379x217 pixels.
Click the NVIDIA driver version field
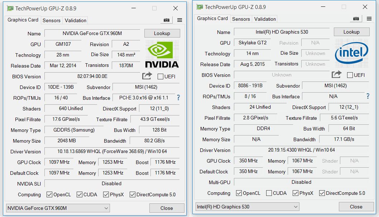(112, 152)
